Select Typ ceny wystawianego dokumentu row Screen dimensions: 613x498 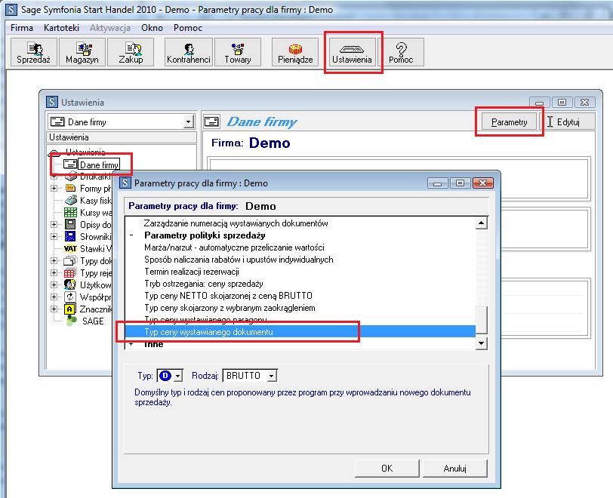[x=300, y=332]
